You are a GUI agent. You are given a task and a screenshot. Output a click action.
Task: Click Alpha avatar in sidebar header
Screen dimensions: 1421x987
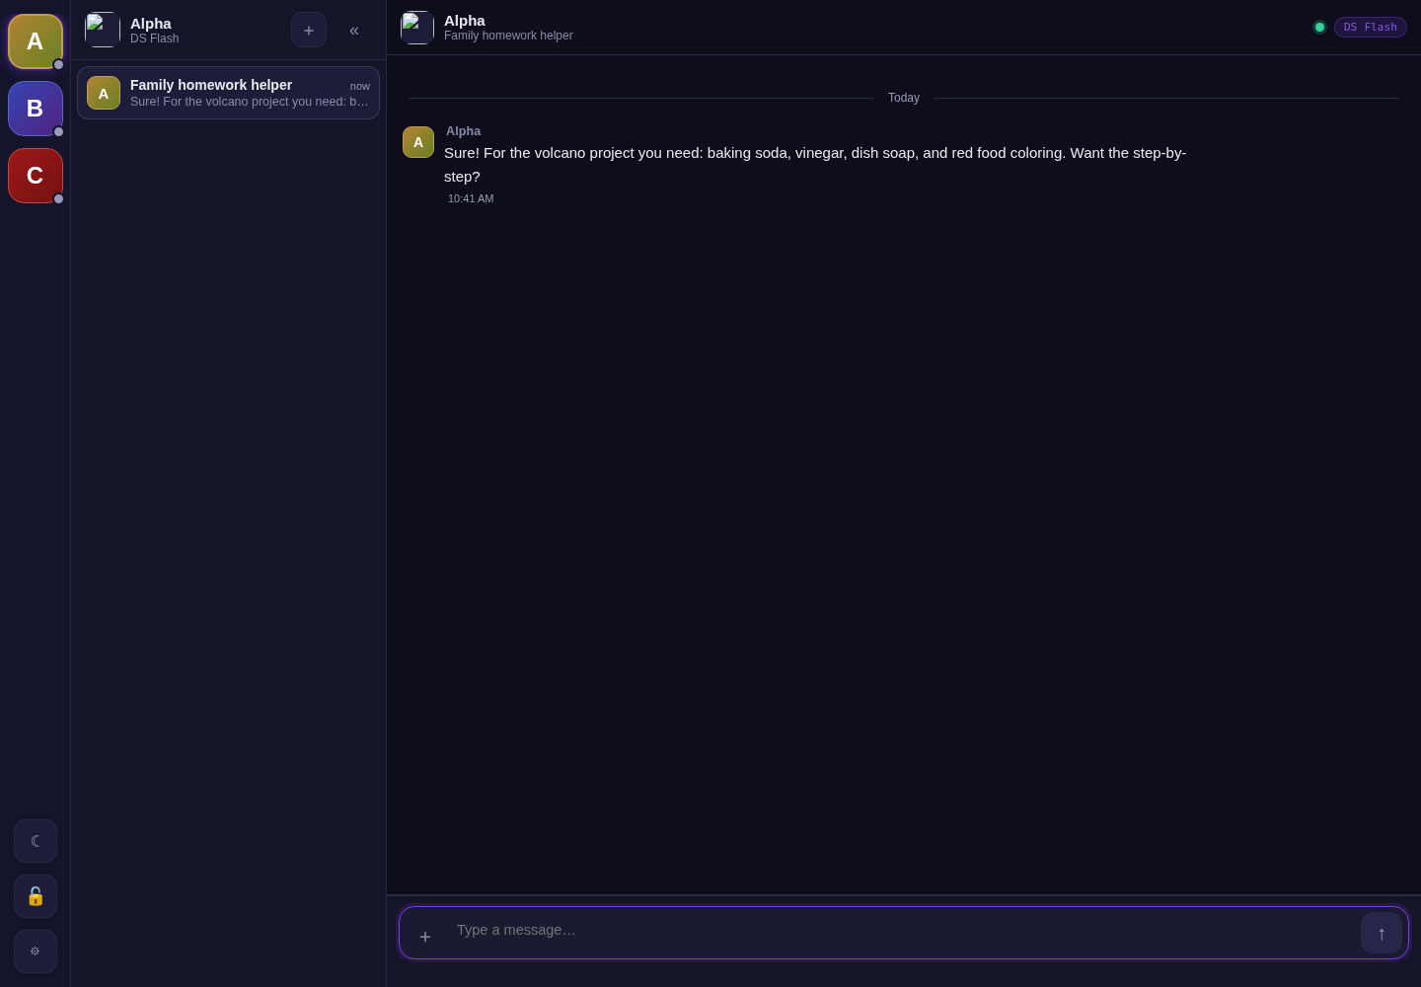coord(103,30)
